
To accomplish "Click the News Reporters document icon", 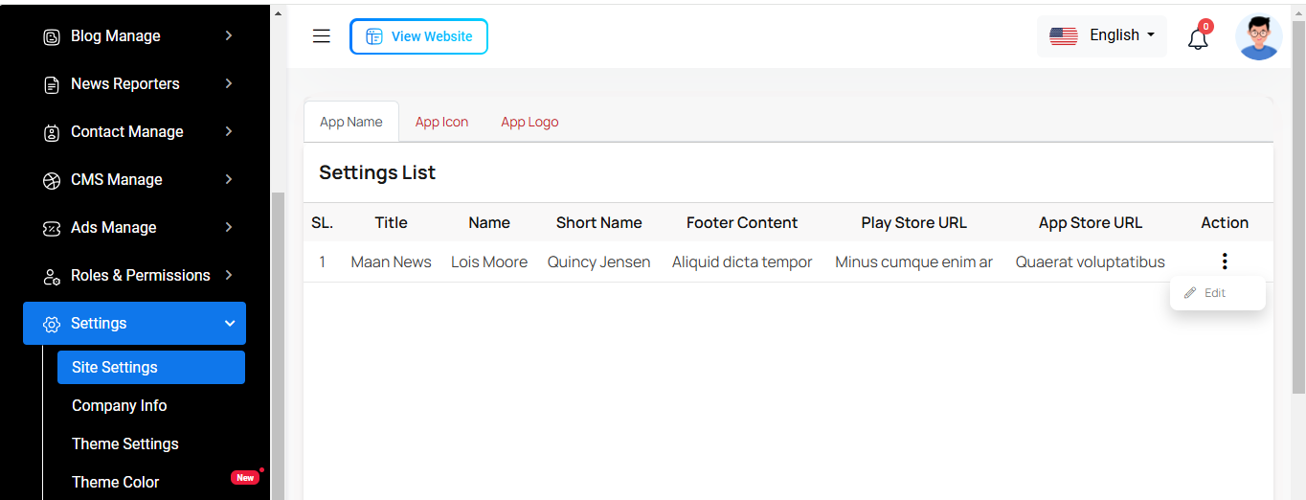I will pyautogui.click(x=52, y=84).
